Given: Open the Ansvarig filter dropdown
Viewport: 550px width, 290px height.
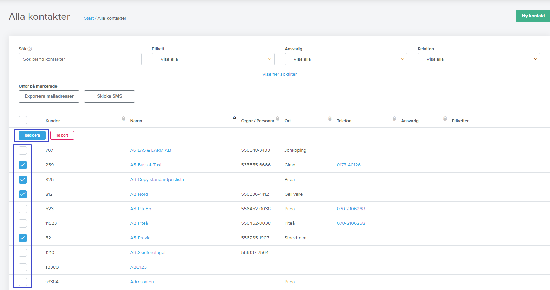Looking at the screenshot, I should pos(346,59).
